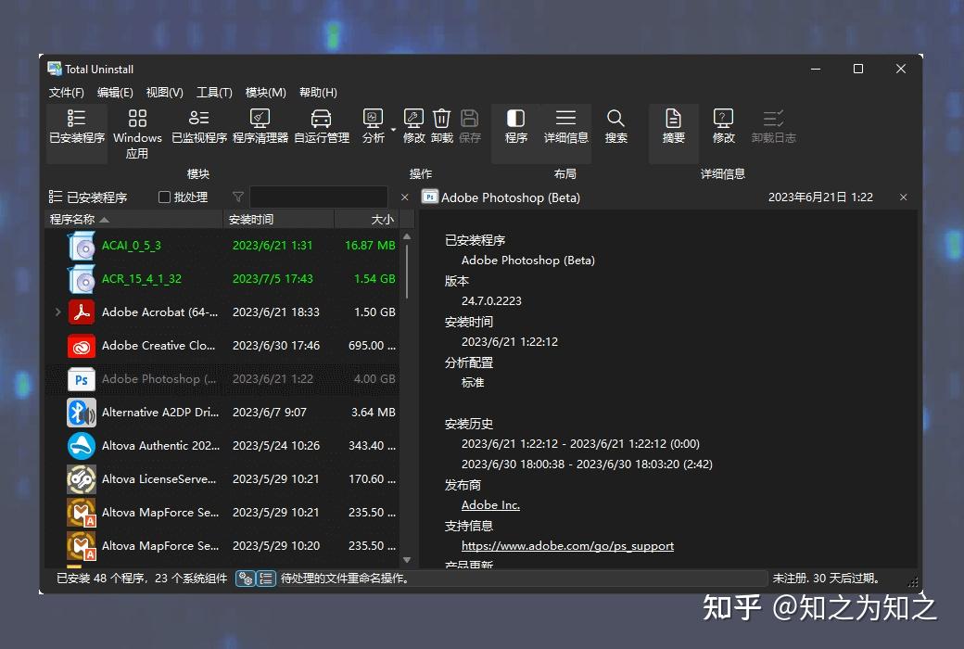This screenshot has height=649, width=964.
Task: Click the filter funnel icon
Action: tap(238, 197)
